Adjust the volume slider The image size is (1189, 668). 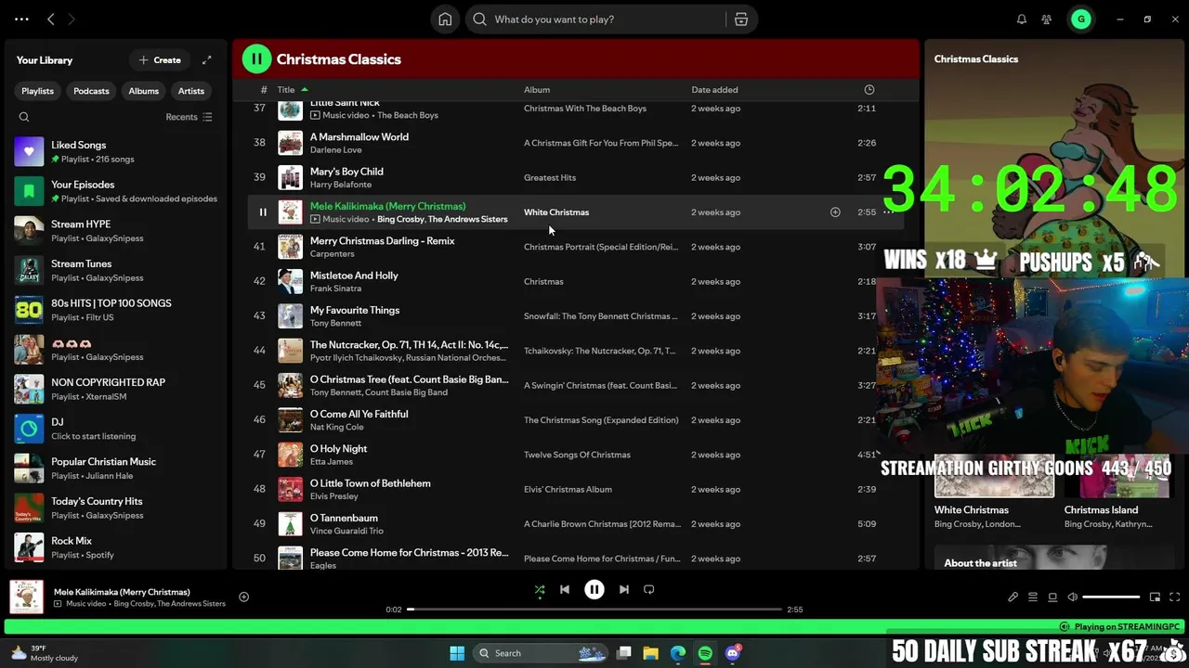pos(1111,597)
